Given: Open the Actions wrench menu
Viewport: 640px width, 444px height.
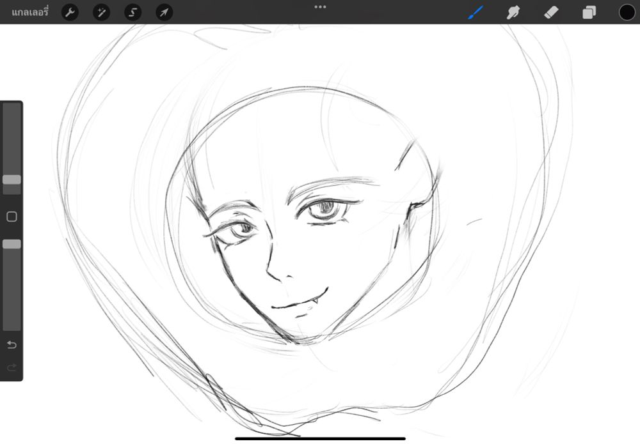Looking at the screenshot, I should click(x=70, y=12).
